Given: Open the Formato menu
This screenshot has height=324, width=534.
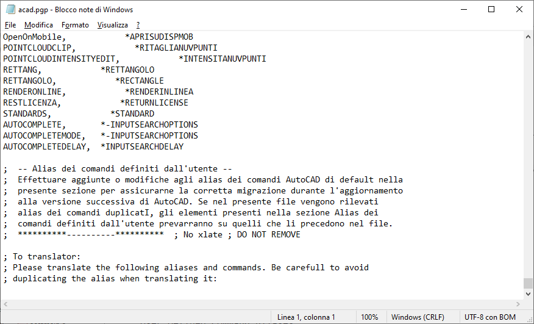Looking at the screenshot, I should 75,25.
